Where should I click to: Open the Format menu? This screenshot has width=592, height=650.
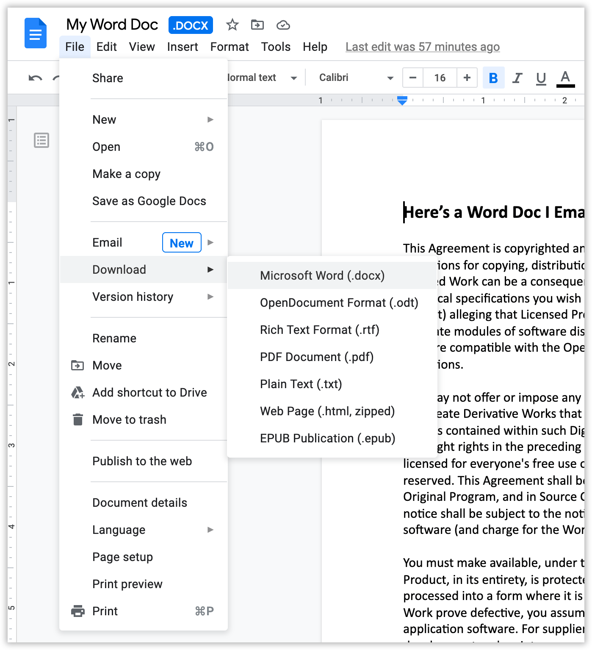point(230,47)
